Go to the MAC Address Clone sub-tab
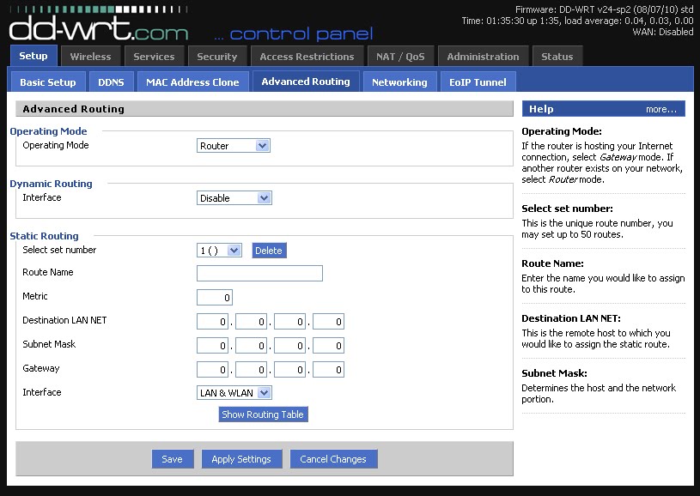 [x=193, y=82]
